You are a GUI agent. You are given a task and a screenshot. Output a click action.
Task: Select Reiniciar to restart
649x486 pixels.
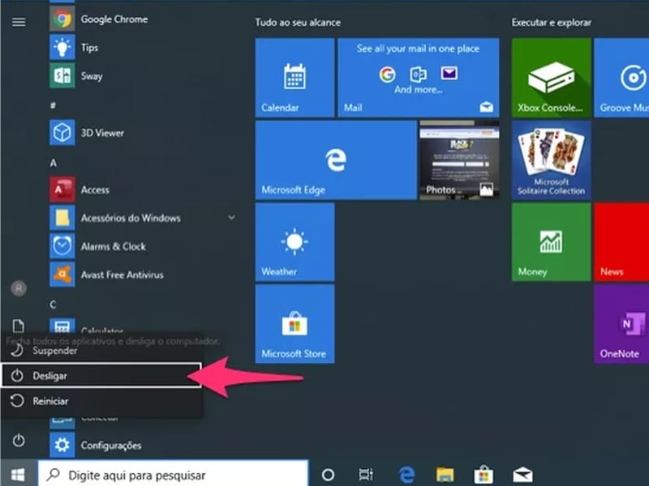coord(101,401)
